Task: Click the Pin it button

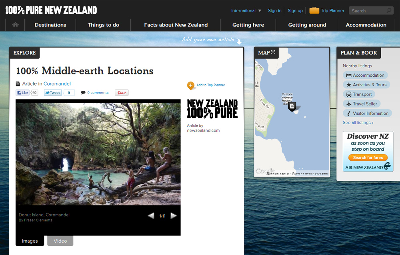Action: 122,93
